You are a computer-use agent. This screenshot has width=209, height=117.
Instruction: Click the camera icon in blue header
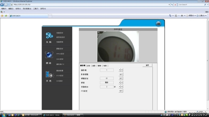pos(158,24)
